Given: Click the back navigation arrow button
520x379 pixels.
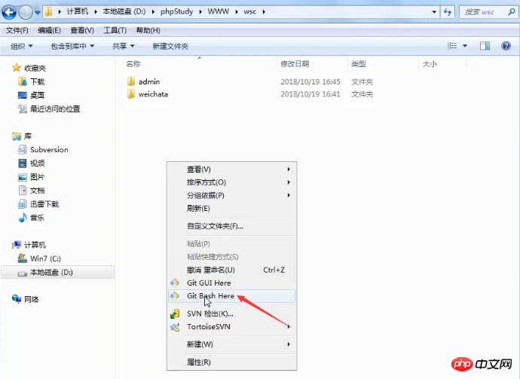Looking at the screenshot, I should [x=10, y=12].
